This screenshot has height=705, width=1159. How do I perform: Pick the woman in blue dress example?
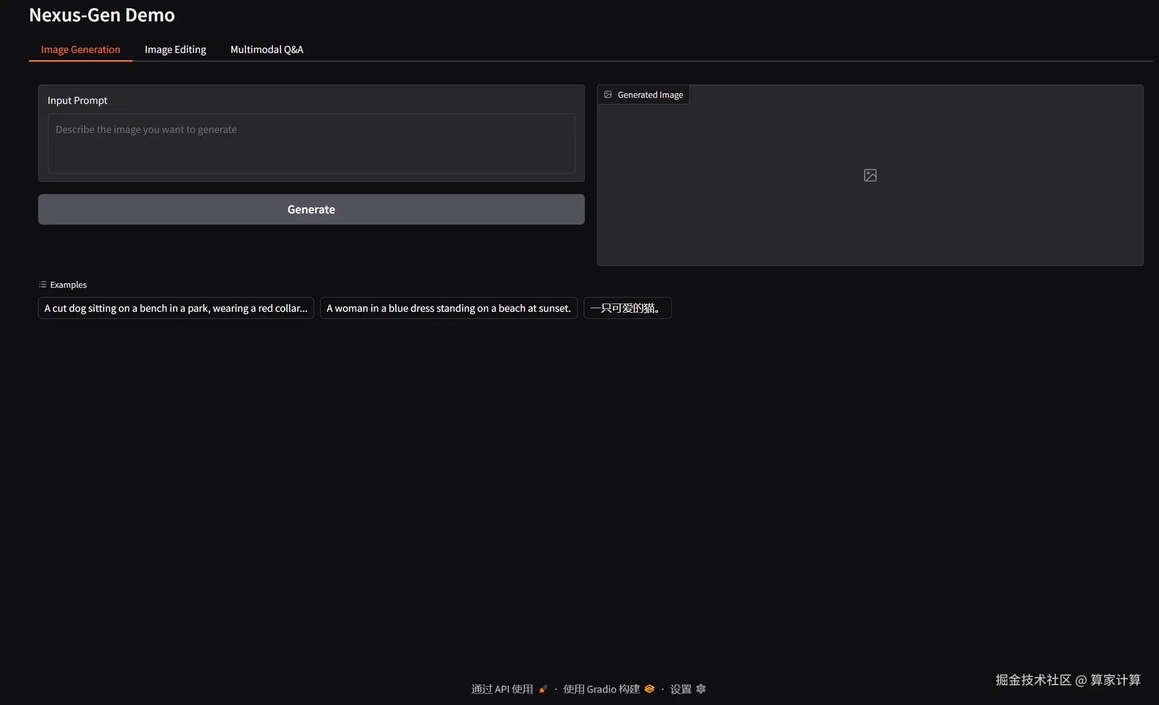coord(448,308)
